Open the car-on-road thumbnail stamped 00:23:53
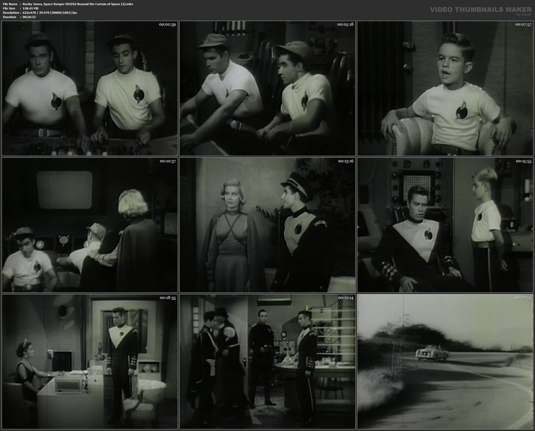The width and height of the screenshot is (535, 431). (x=445, y=362)
